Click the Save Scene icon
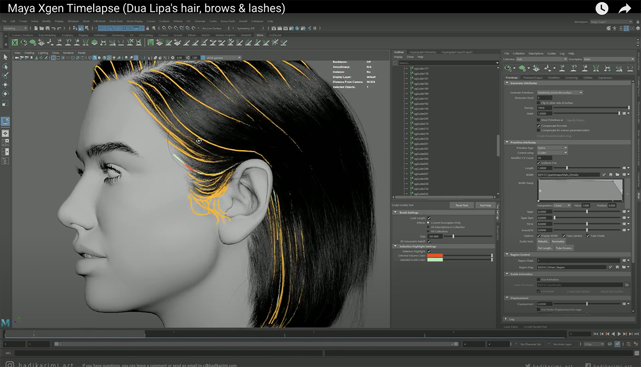Screen dimensions: 641x367 pyautogui.click(x=47, y=28)
